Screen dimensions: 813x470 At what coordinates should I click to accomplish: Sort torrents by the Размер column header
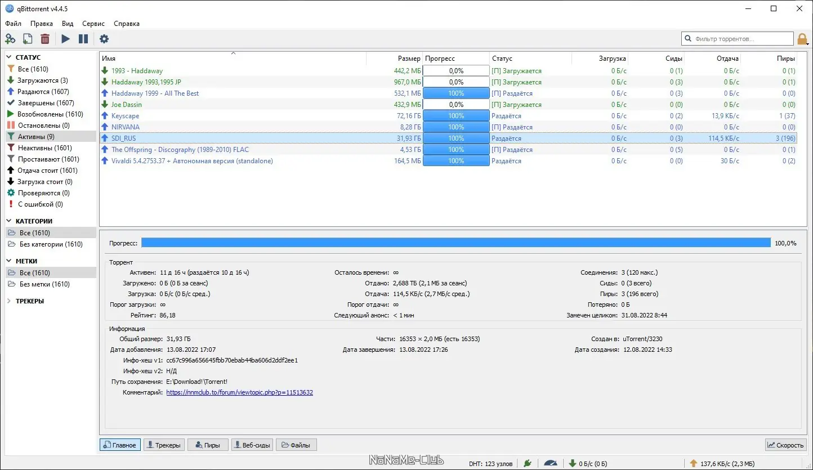point(394,59)
